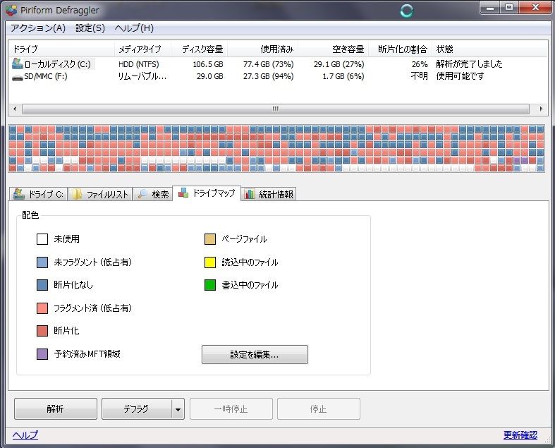Click the drive list horizontal scrollbar thumb

click(x=275, y=109)
